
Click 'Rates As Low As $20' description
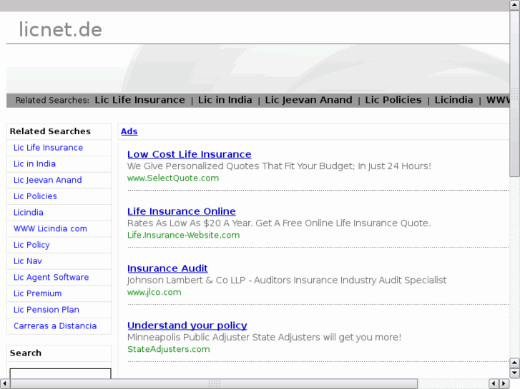coord(279,223)
